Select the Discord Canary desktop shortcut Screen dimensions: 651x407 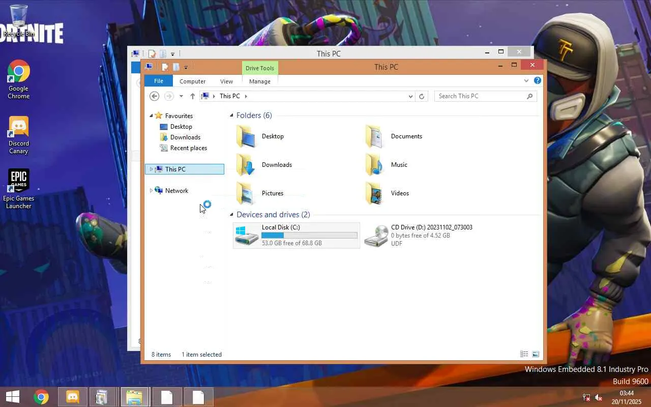pyautogui.click(x=19, y=135)
